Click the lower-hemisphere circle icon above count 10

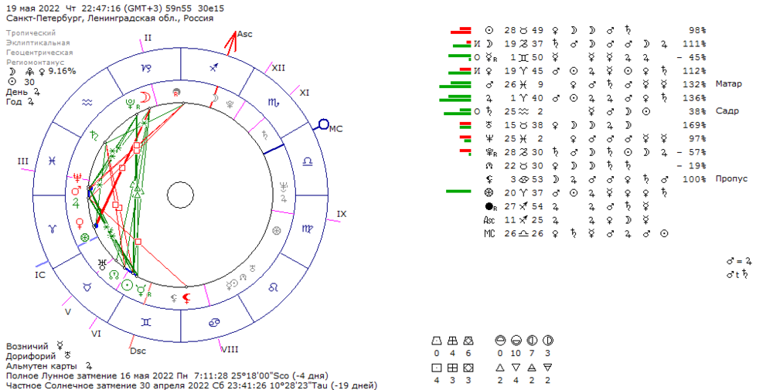pos(516,341)
